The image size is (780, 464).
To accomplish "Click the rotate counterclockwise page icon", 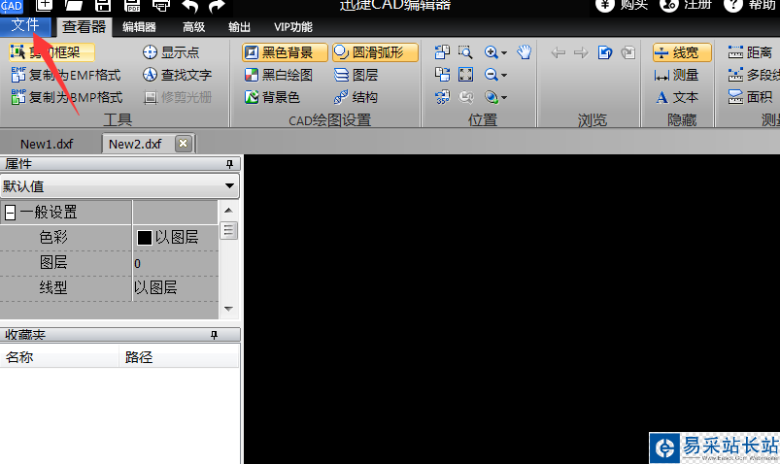I will (x=442, y=52).
